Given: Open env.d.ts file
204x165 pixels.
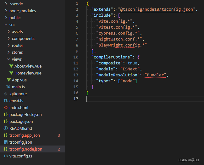Looking at the screenshot, I should click(16, 101).
